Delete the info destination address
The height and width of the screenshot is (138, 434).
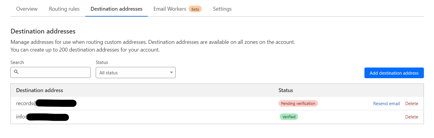(412, 117)
